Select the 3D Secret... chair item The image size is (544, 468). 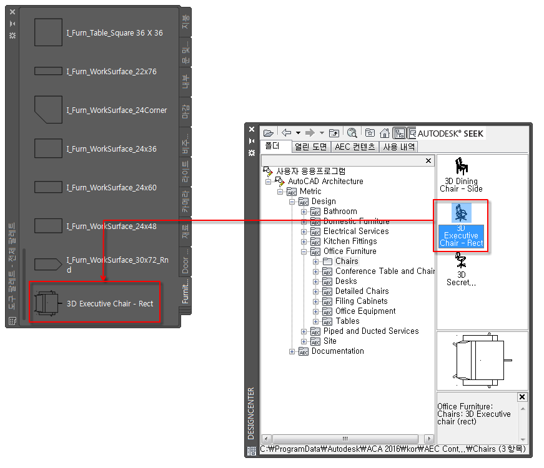pos(461,270)
